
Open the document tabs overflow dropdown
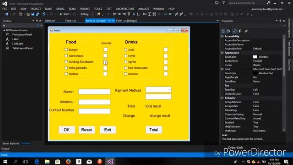[x=217, y=21]
